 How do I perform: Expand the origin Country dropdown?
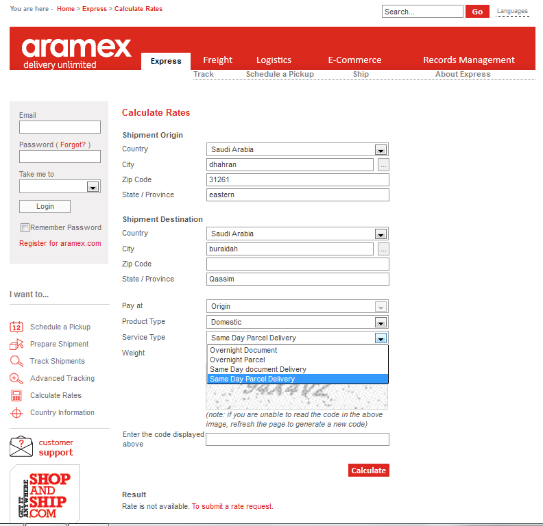pos(381,150)
